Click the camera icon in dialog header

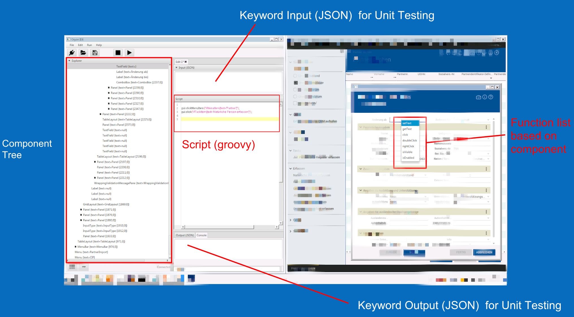click(x=478, y=97)
